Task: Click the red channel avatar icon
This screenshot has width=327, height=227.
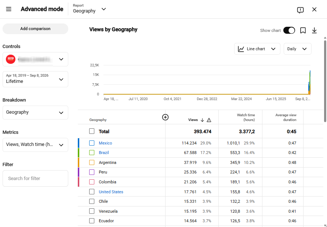Action: point(11,59)
